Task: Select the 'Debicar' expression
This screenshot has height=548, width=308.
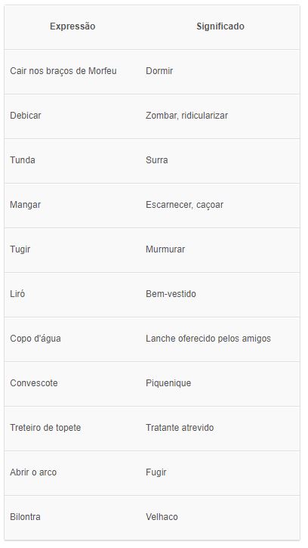Action: 26,116
